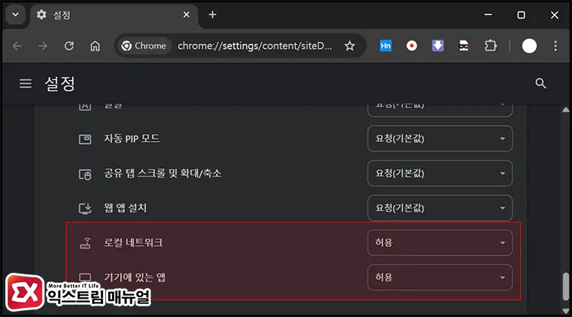The height and width of the screenshot is (317, 572).
Task: Click the 공유 탭 스크롤 icon
Action: tap(85, 175)
